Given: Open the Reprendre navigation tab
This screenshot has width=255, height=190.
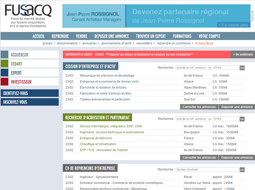Looking at the screenshot, I should click(60, 36).
